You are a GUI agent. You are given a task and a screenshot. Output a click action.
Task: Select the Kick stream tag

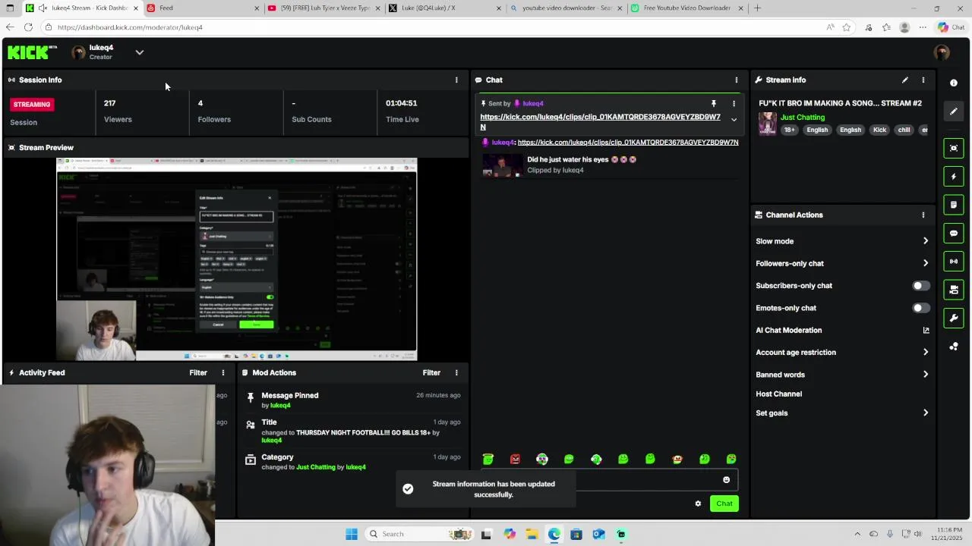879,130
